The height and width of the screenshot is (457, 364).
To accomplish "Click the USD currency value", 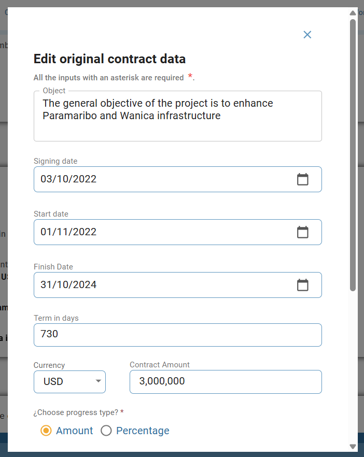I will click(53, 382).
